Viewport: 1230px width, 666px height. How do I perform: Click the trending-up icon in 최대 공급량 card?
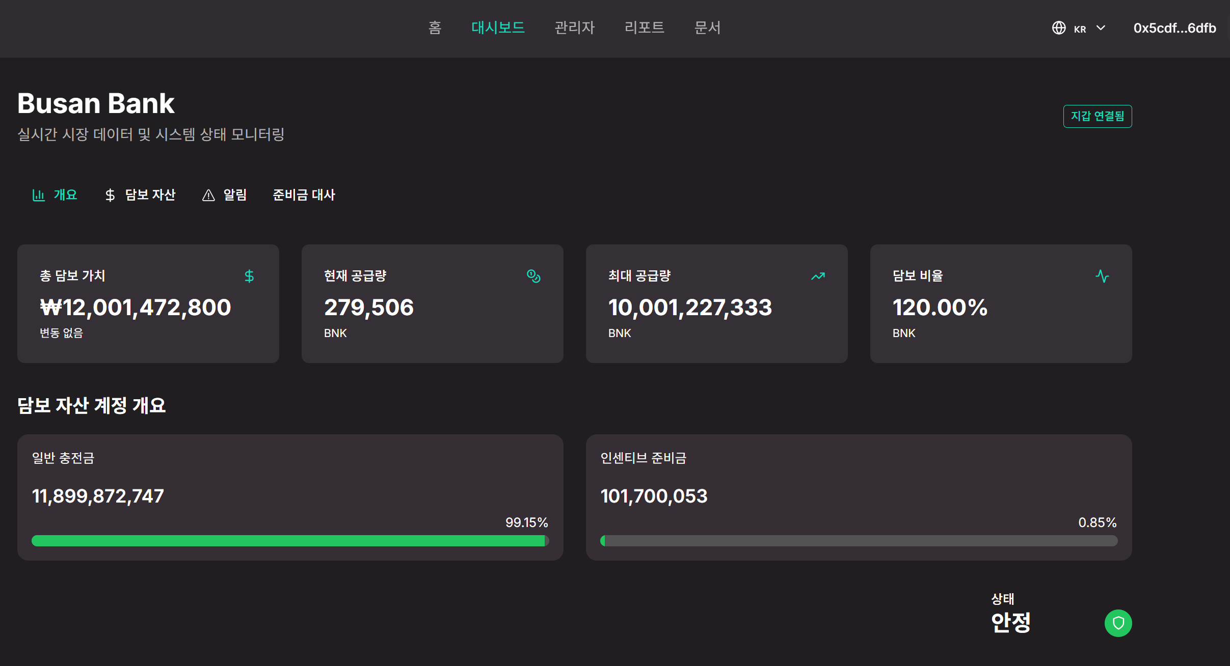[x=818, y=276]
